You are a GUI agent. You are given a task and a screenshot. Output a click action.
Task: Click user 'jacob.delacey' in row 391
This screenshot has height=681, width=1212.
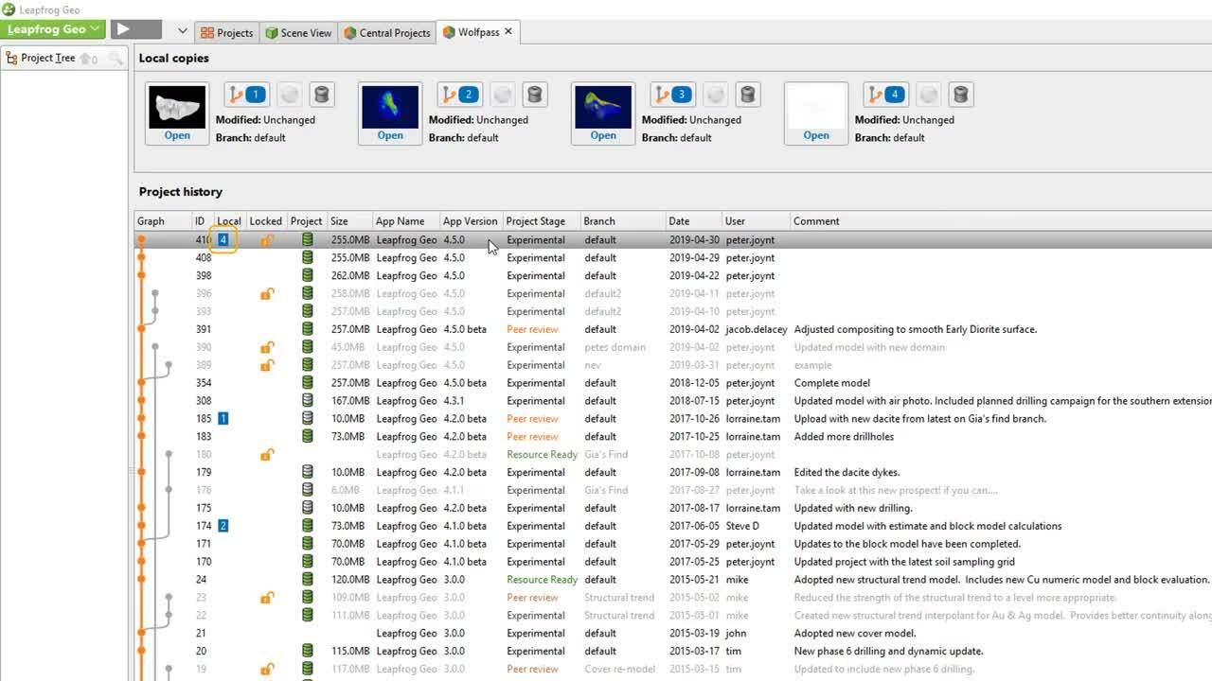point(757,329)
